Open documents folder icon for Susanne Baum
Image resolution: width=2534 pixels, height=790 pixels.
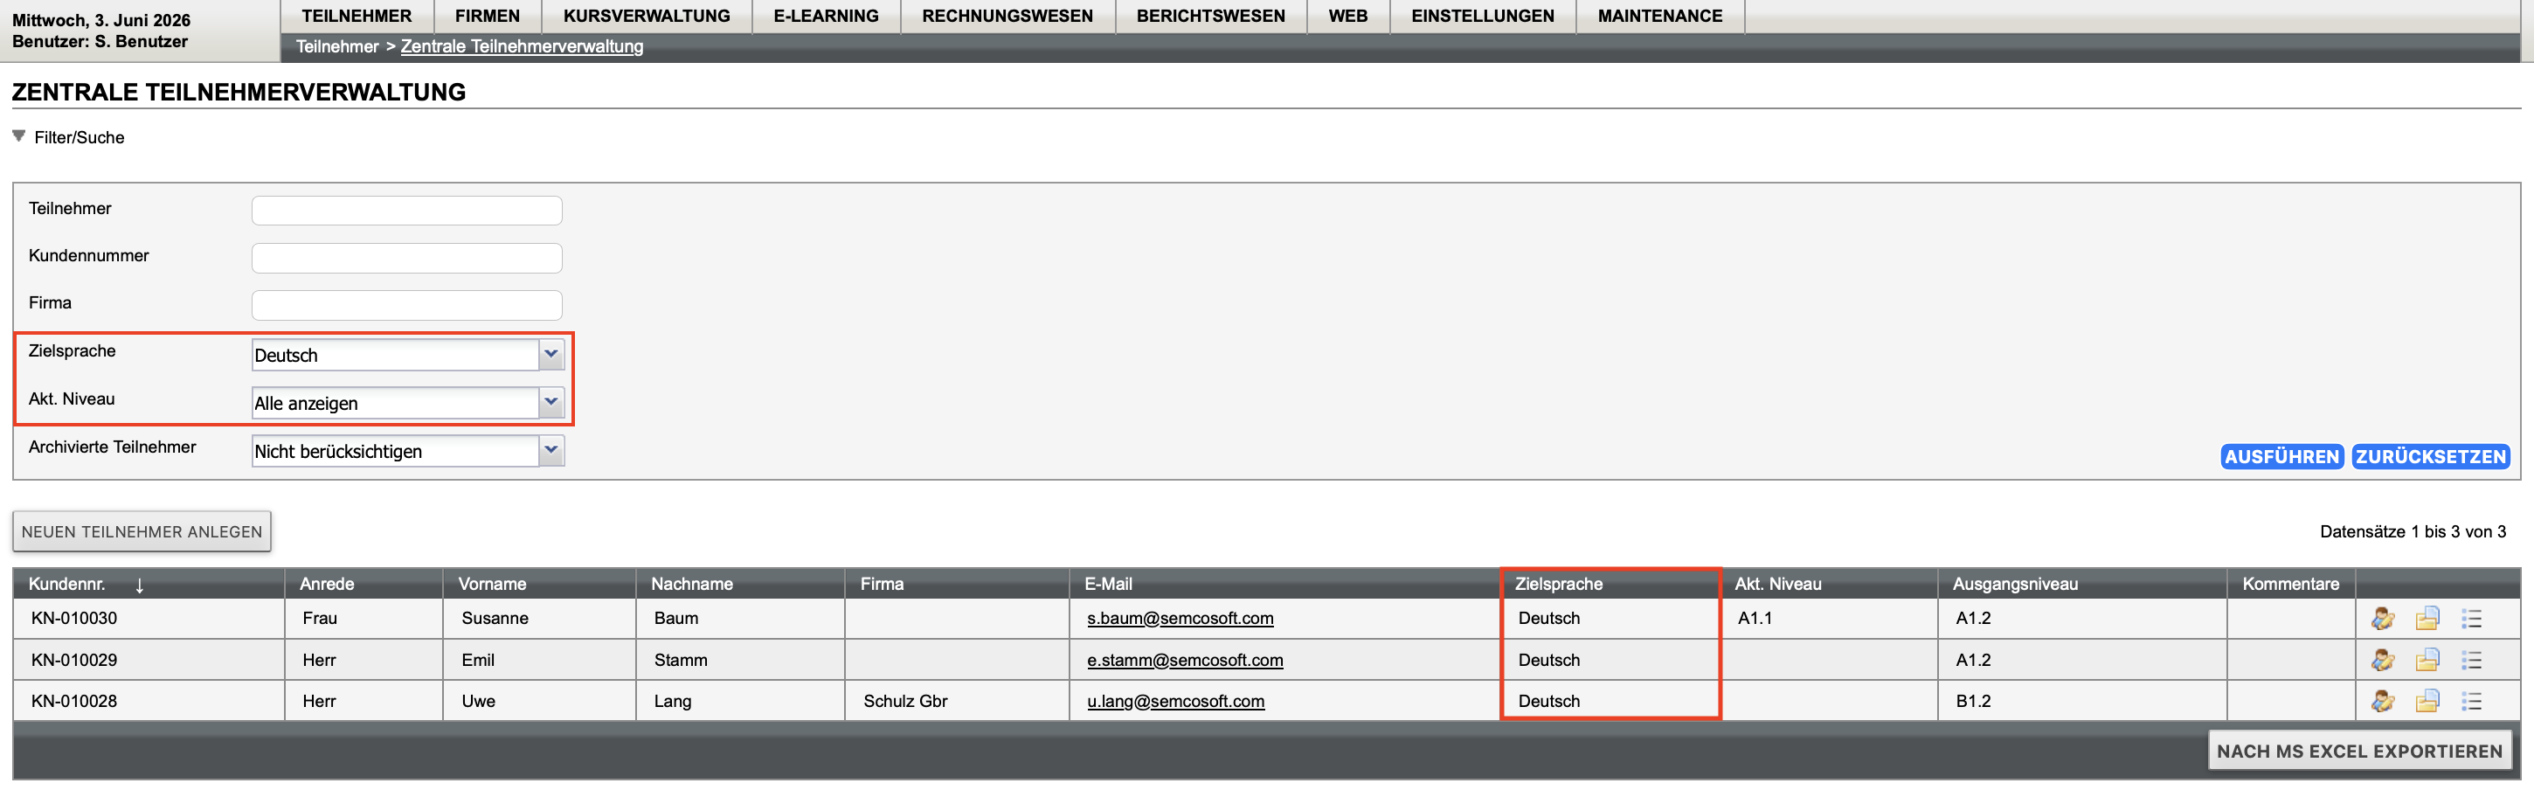click(2427, 619)
